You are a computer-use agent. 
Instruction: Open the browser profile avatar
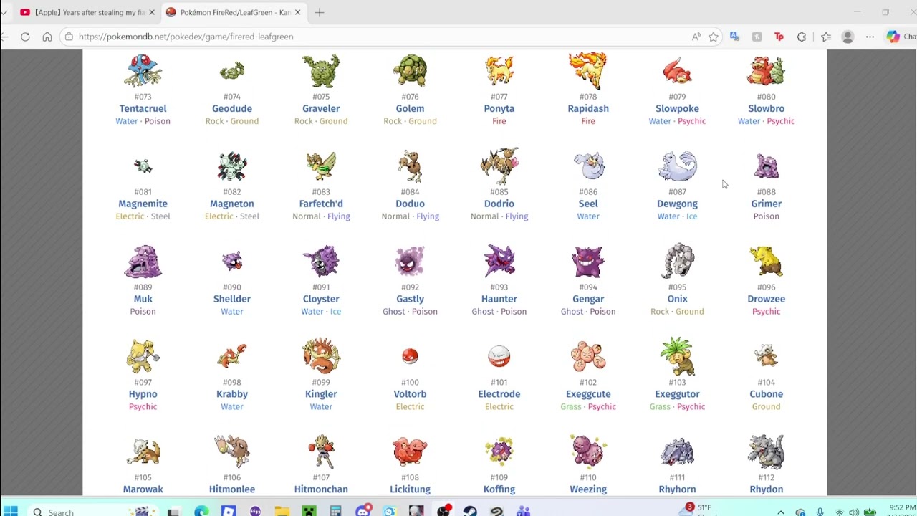[848, 37]
